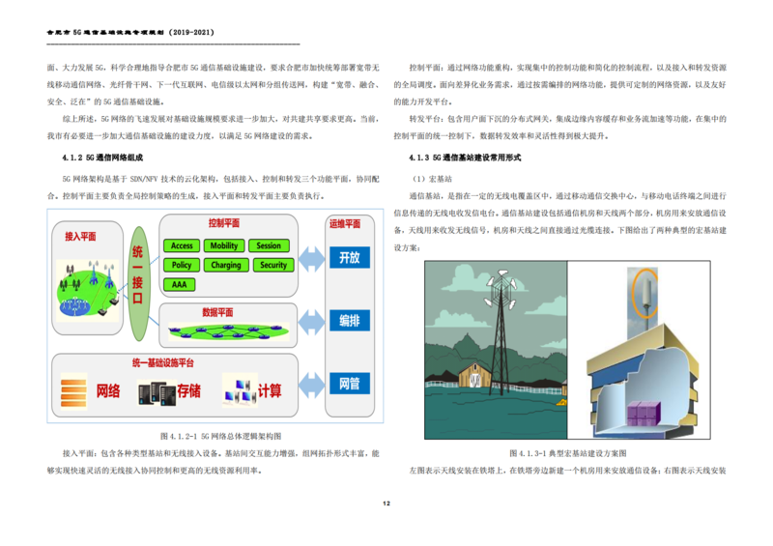
Task: Click the blue 编排 block
Action: point(349,321)
